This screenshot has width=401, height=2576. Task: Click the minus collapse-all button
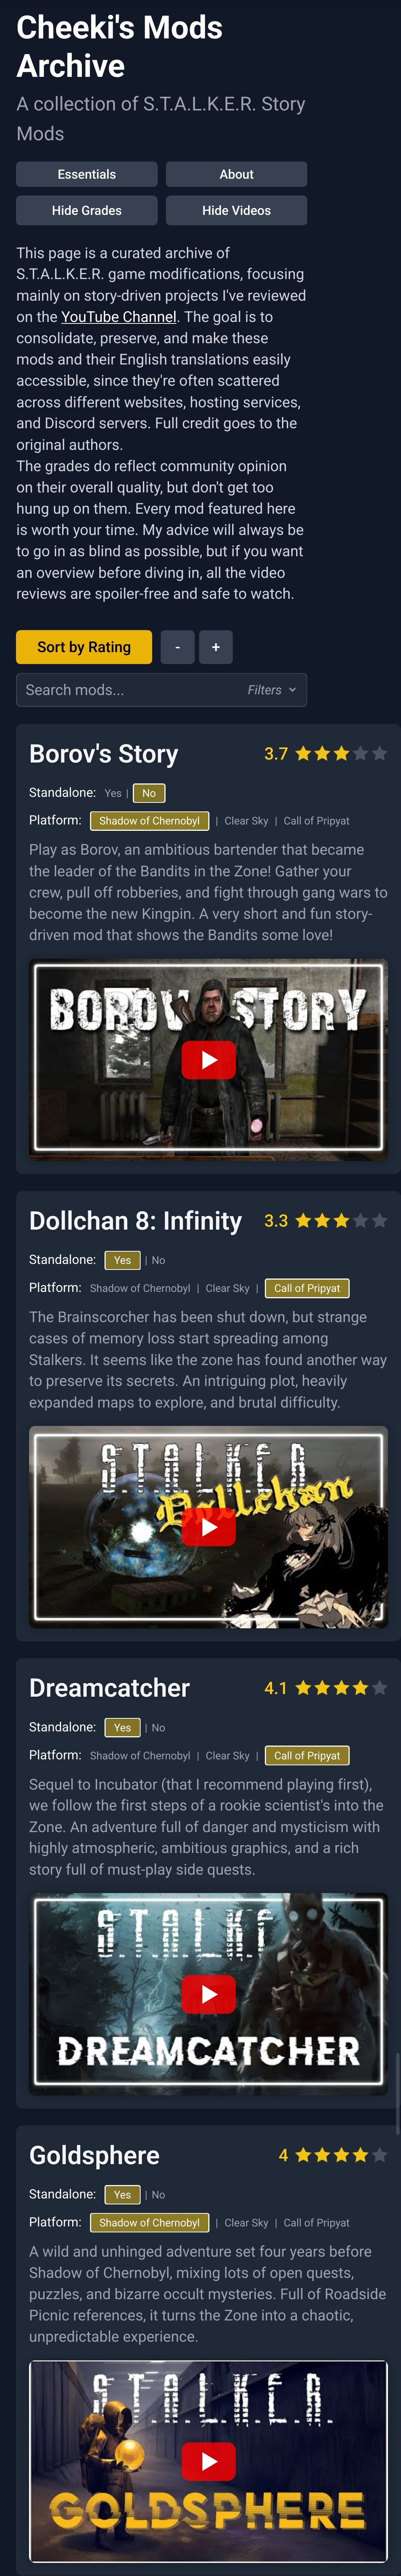tap(177, 647)
